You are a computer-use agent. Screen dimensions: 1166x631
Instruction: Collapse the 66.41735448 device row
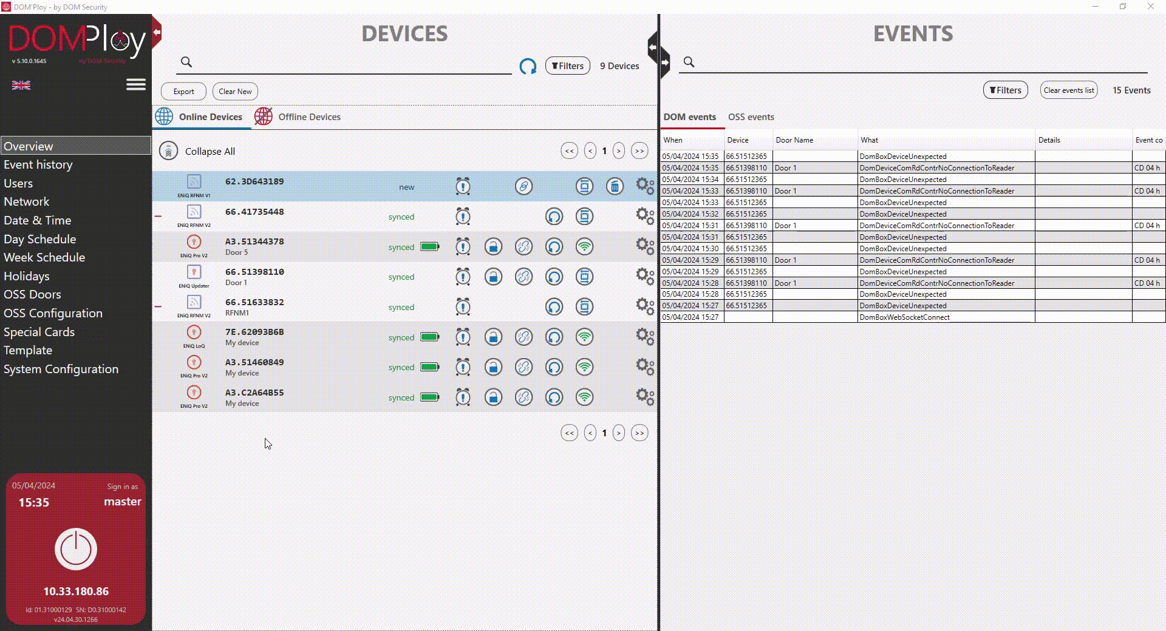[x=158, y=216]
